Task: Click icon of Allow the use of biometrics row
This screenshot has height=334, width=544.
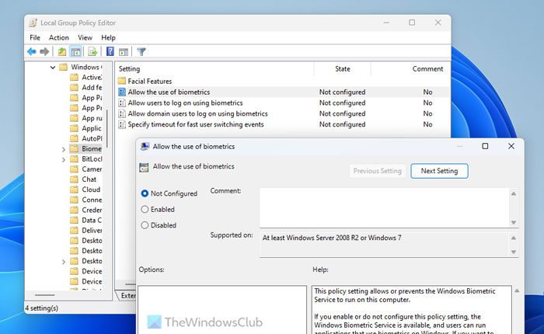Action: click(x=122, y=92)
